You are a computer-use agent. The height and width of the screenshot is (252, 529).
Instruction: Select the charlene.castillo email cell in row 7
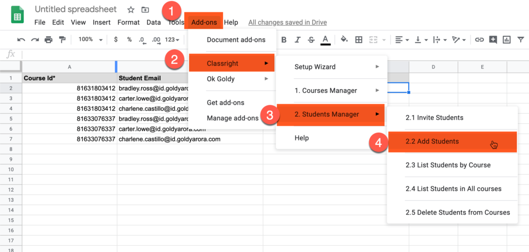click(190, 139)
